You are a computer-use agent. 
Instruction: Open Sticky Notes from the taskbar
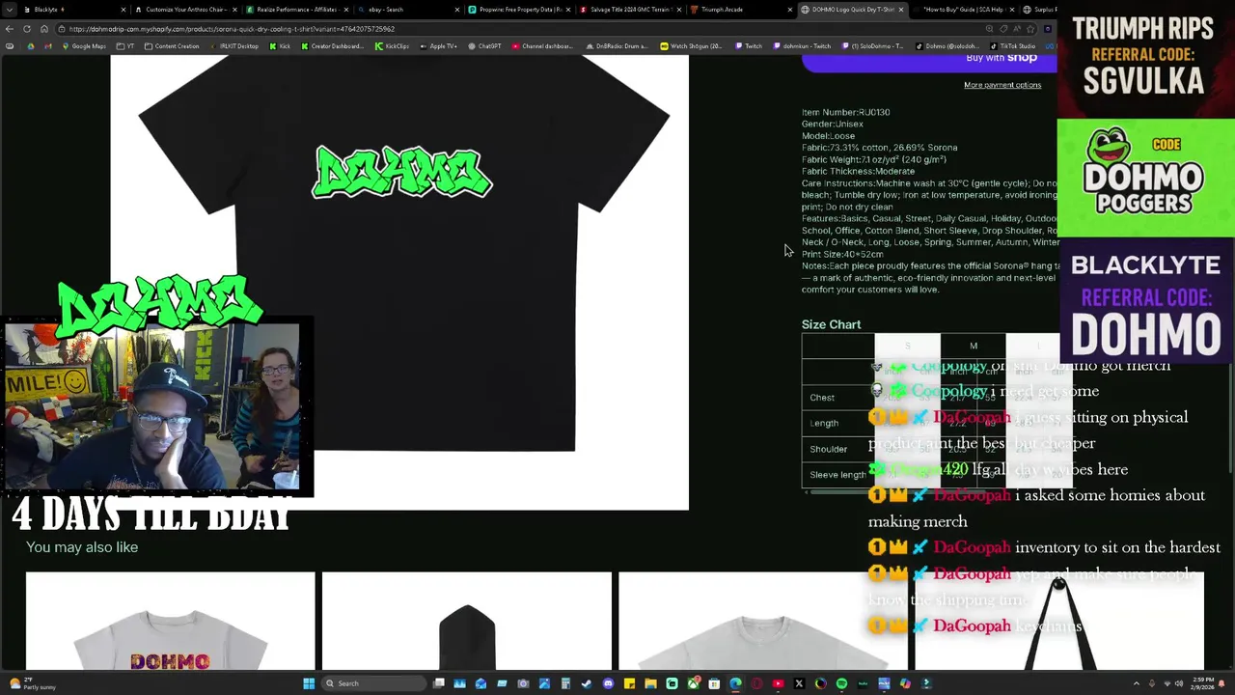click(x=629, y=683)
